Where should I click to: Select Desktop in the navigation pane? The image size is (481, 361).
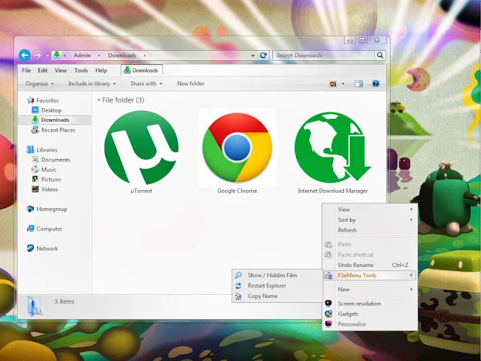pos(51,110)
